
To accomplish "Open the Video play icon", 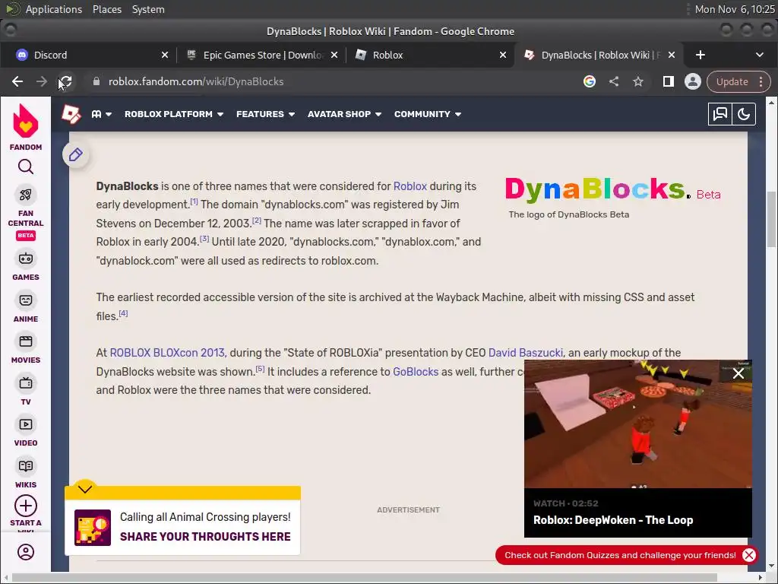I will tap(26, 424).
